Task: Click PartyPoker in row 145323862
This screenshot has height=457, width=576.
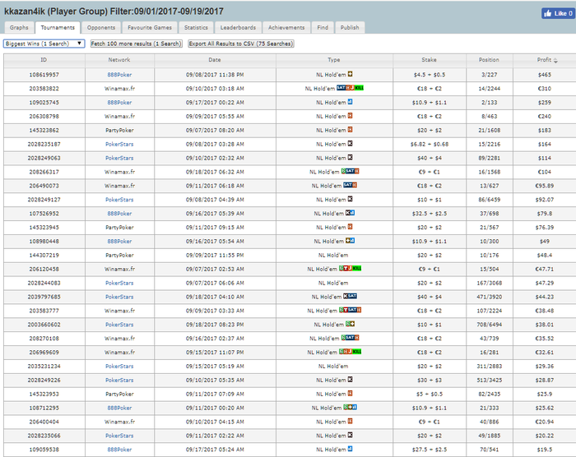Action: tap(119, 131)
